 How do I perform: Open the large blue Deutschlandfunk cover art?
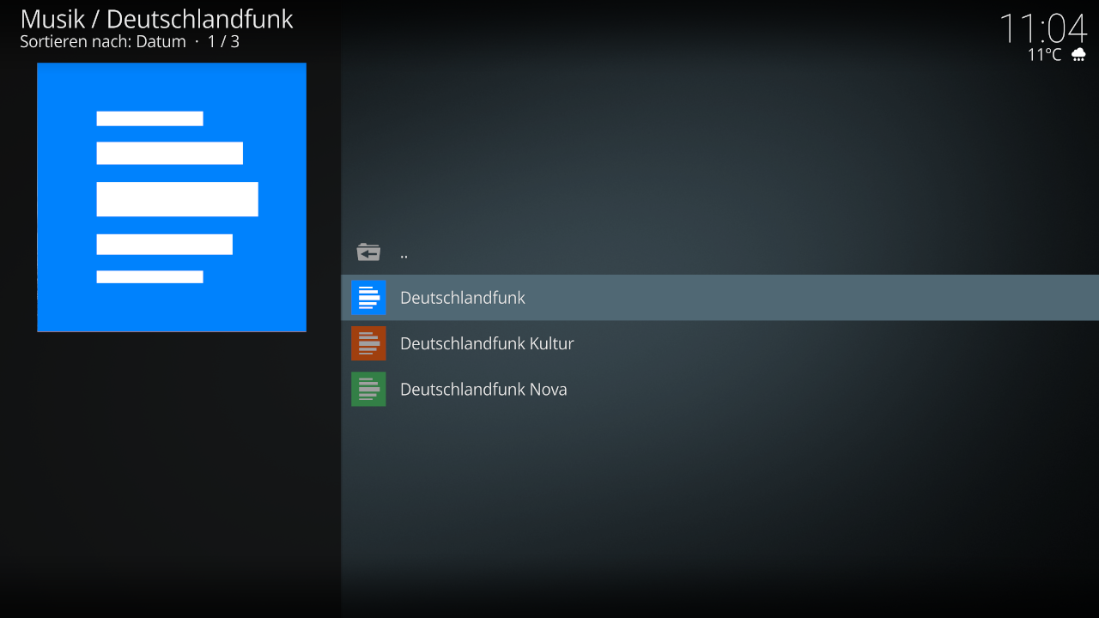point(172,197)
